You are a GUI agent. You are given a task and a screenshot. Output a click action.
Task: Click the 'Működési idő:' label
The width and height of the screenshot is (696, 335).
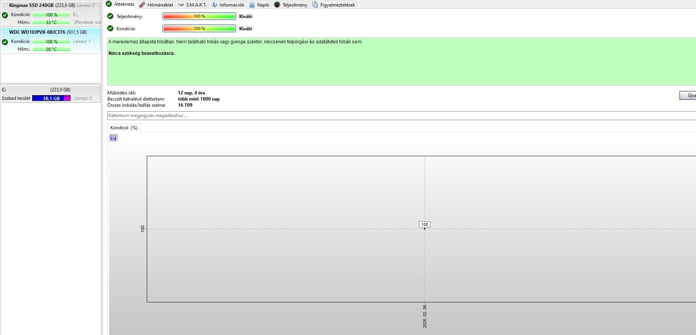121,93
